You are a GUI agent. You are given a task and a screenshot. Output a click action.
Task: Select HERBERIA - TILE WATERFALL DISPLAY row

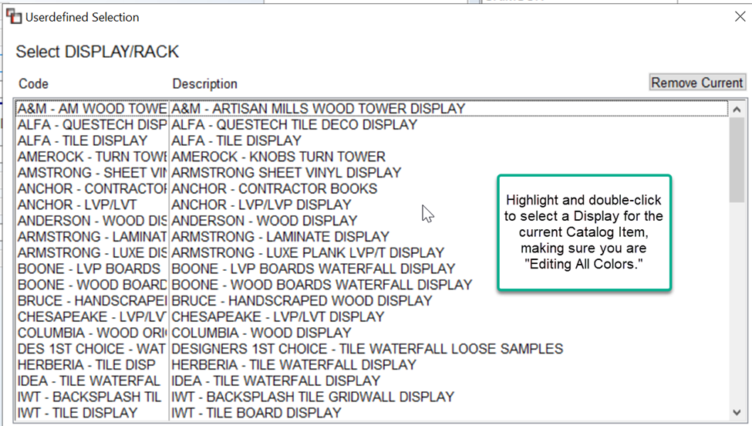coord(372,364)
